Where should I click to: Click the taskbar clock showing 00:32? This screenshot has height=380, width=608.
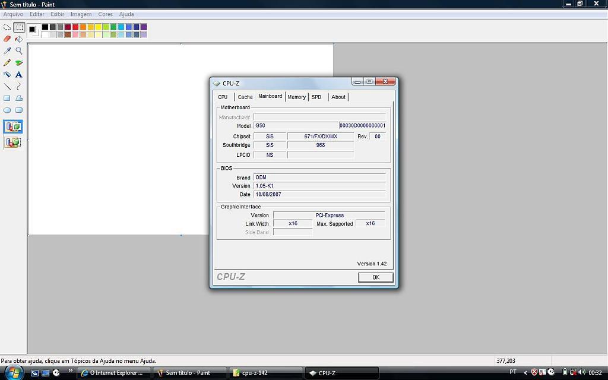click(595, 373)
